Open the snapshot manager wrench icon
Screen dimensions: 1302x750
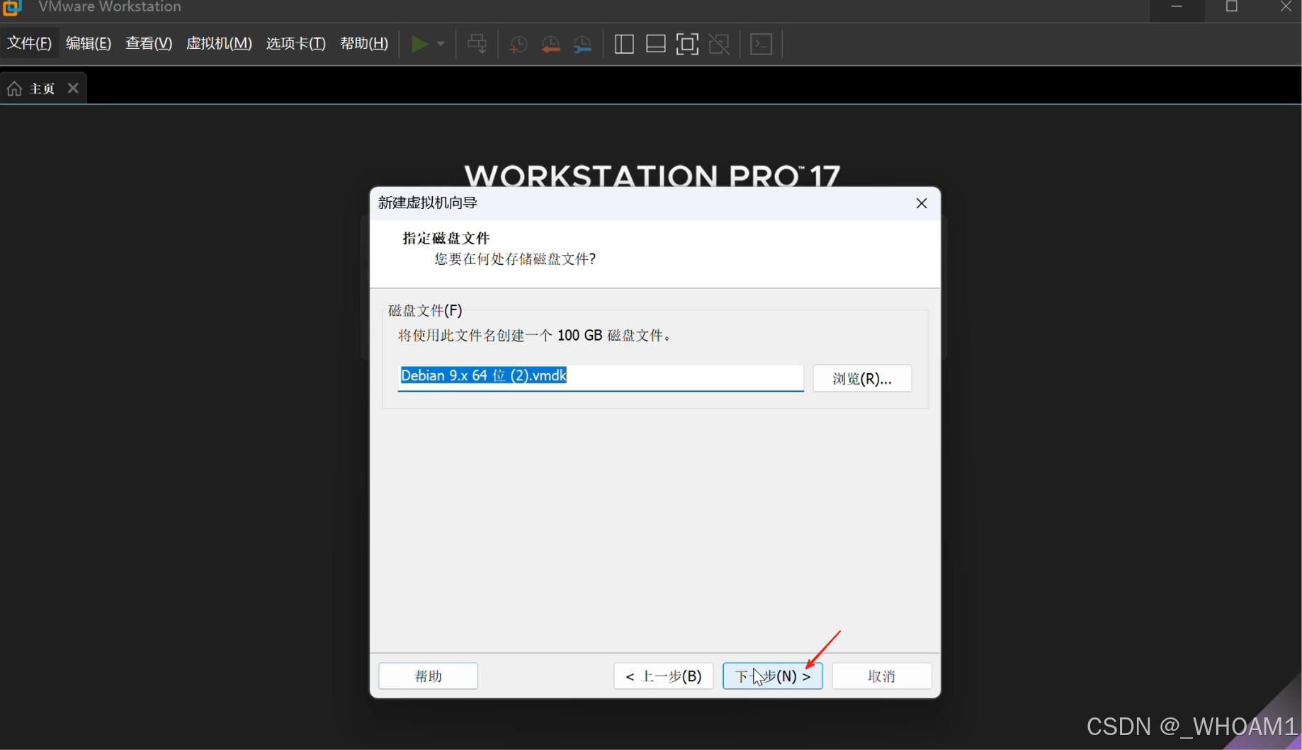[x=582, y=45]
